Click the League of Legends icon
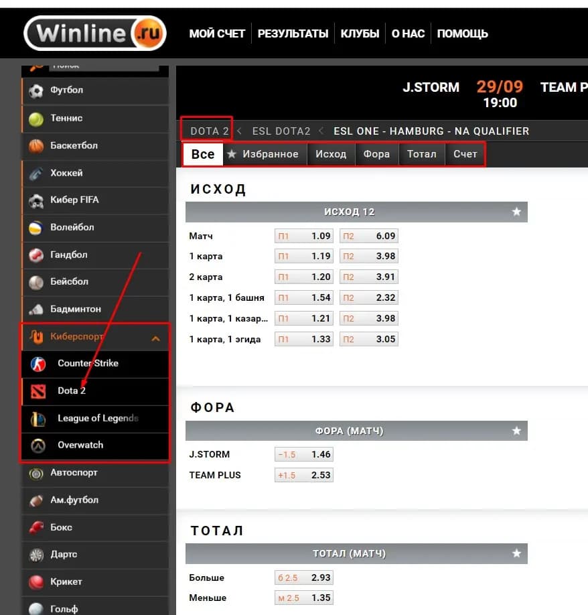Viewport: 588px width, 615px height. click(38, 419)
